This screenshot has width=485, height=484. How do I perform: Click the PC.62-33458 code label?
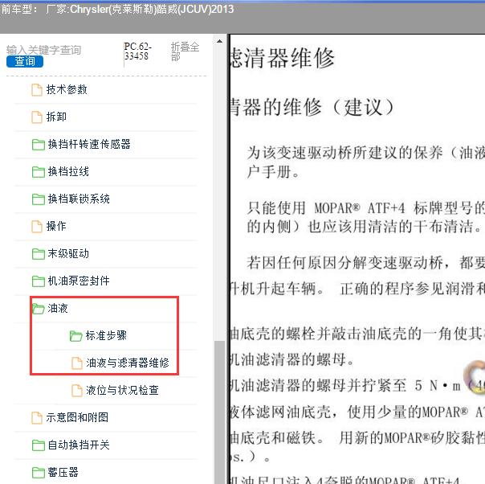click(x=137, y=51)
